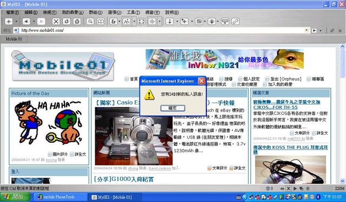Open the 我的最愛(A) menu
Image resolution: width=346 pixels, height=202 pixels.
72,12
